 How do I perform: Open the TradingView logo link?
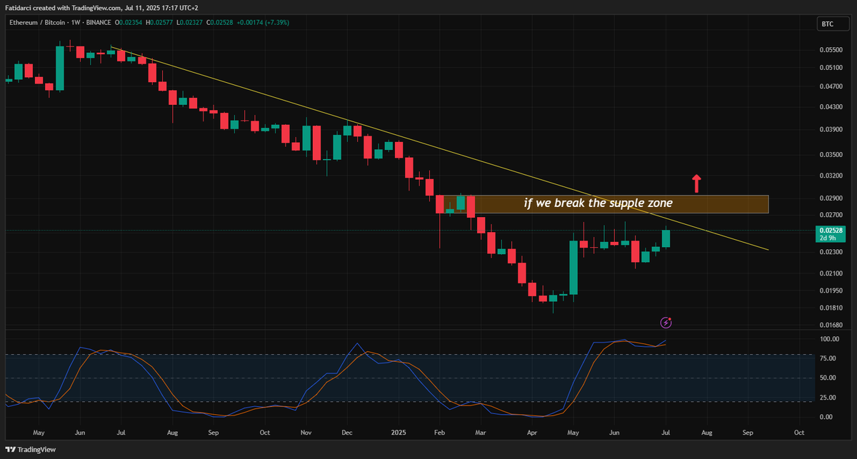pos(30,450)
